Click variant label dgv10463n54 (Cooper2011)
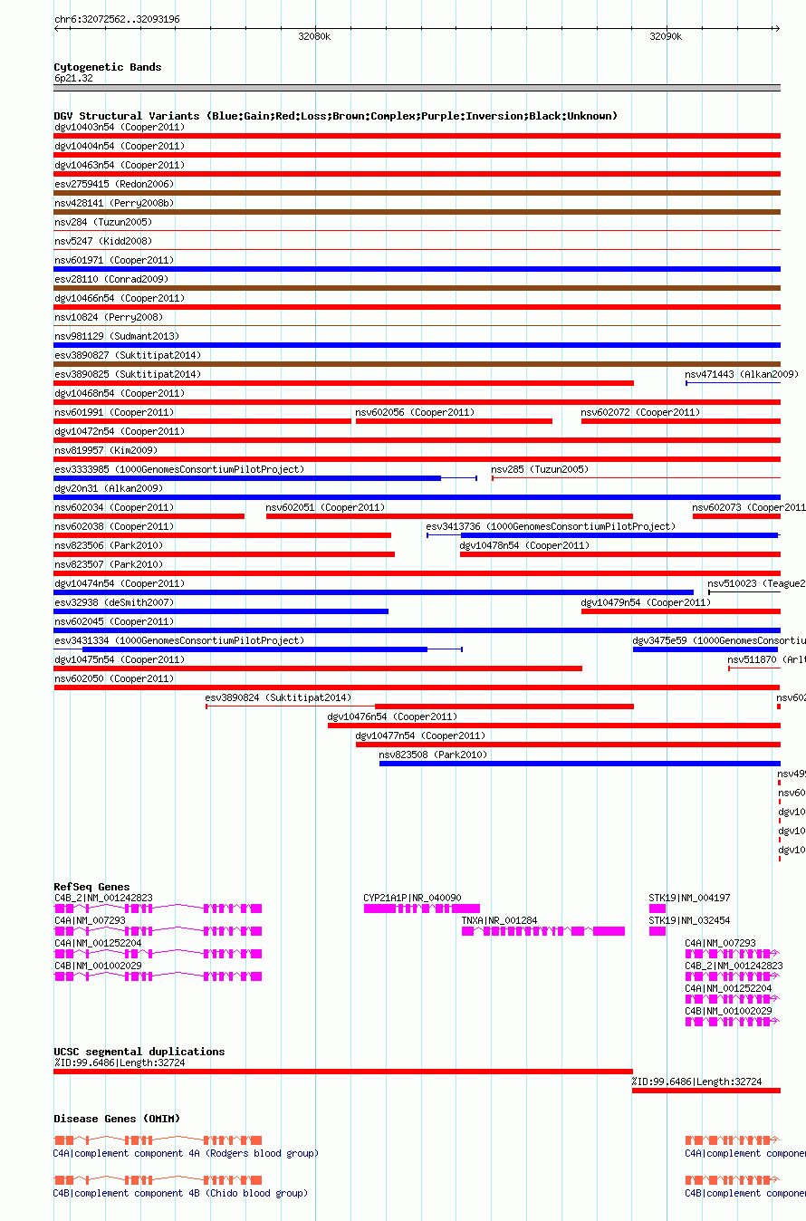The width and height of the screenshot is (806, 1221). (x=120, y=165)
